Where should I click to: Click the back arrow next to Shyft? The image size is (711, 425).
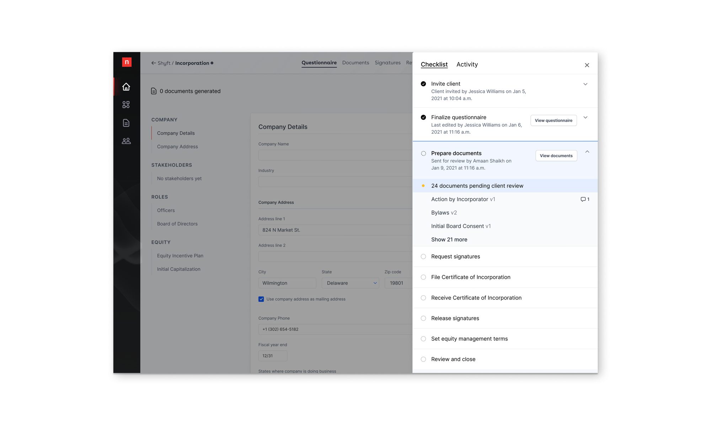154,63
